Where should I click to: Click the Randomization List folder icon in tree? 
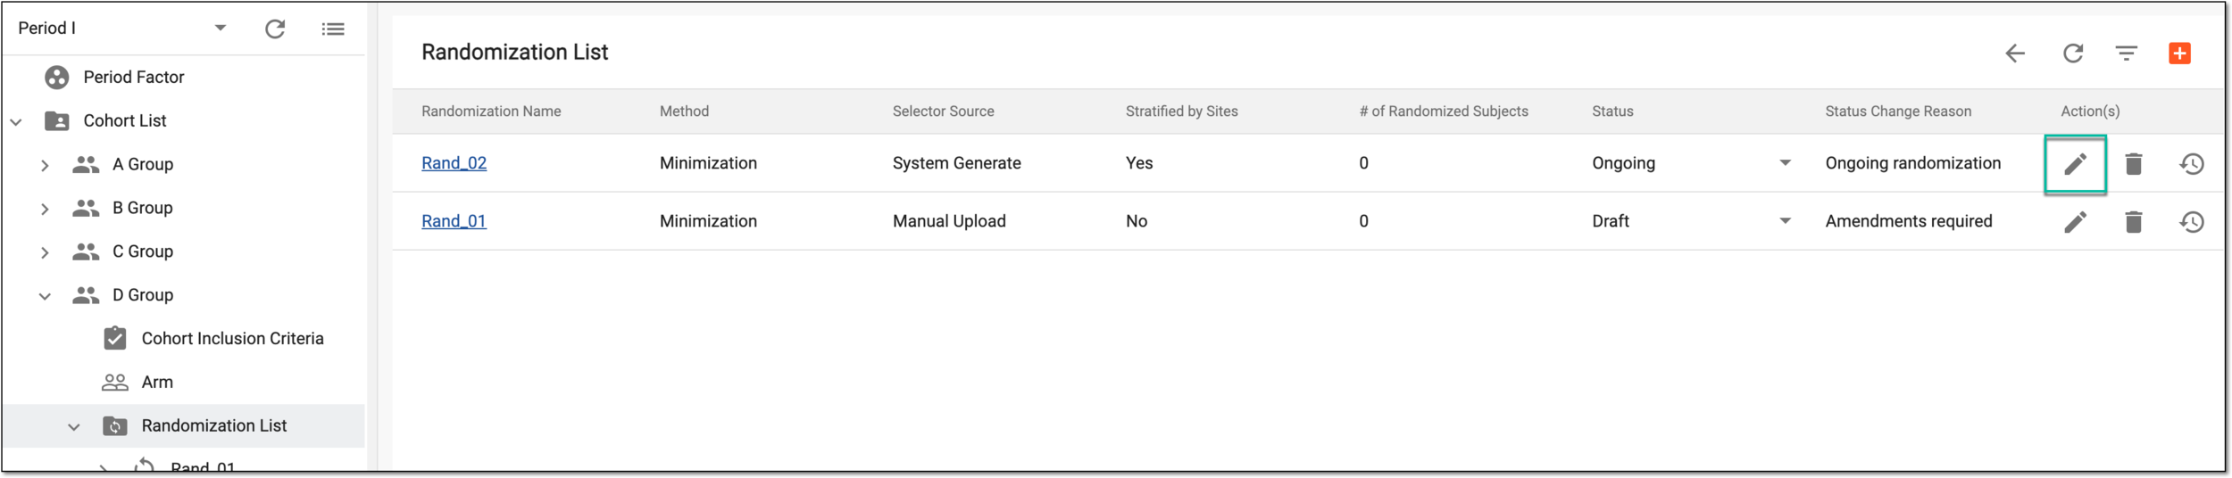click(115, 427)
